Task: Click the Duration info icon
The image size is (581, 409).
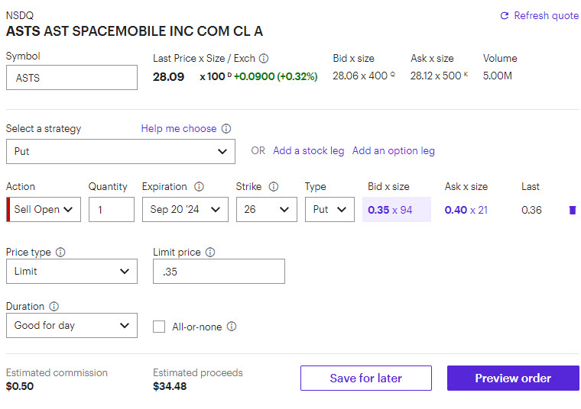Action: coord(54,307)
